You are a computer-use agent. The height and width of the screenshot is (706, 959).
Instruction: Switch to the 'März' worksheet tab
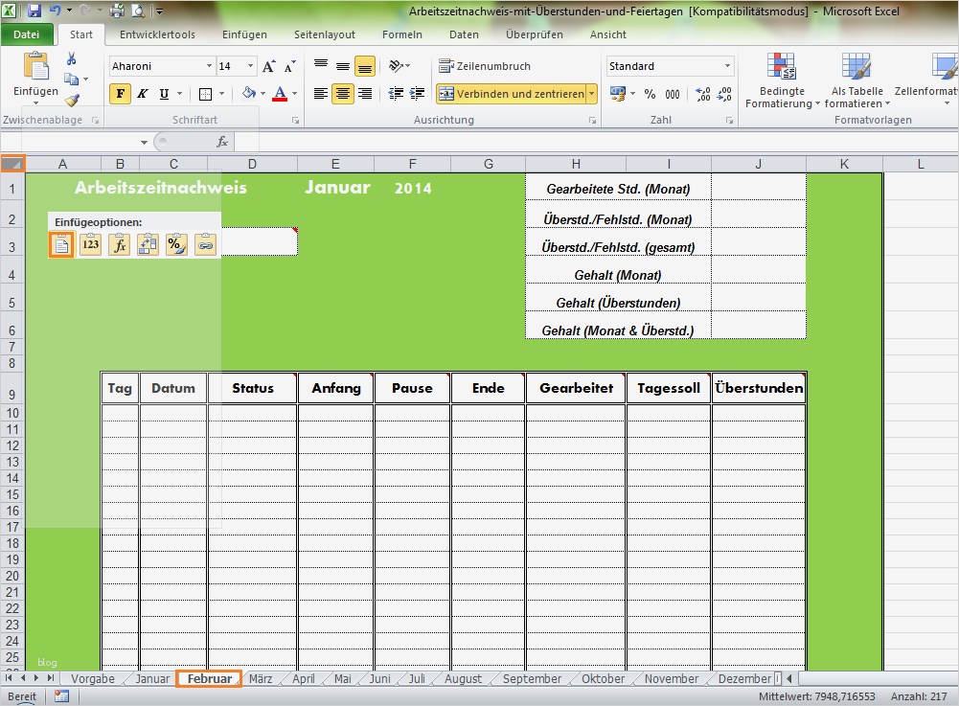point(260,678)
